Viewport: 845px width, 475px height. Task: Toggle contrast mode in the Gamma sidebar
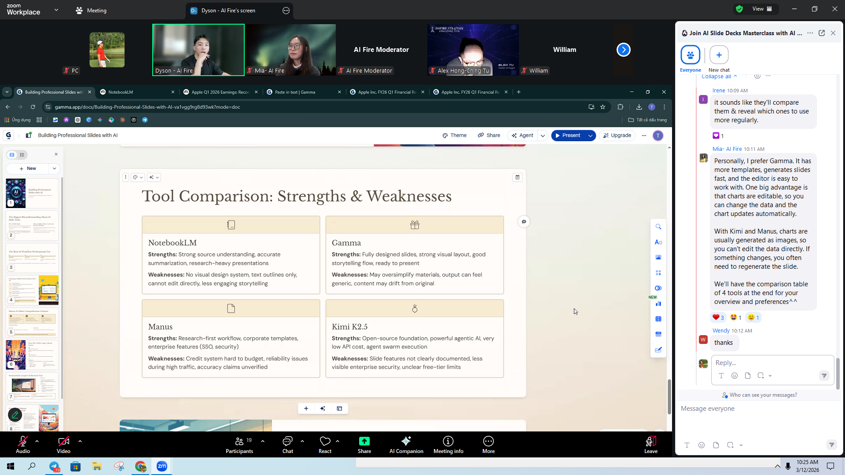(658, 288)
